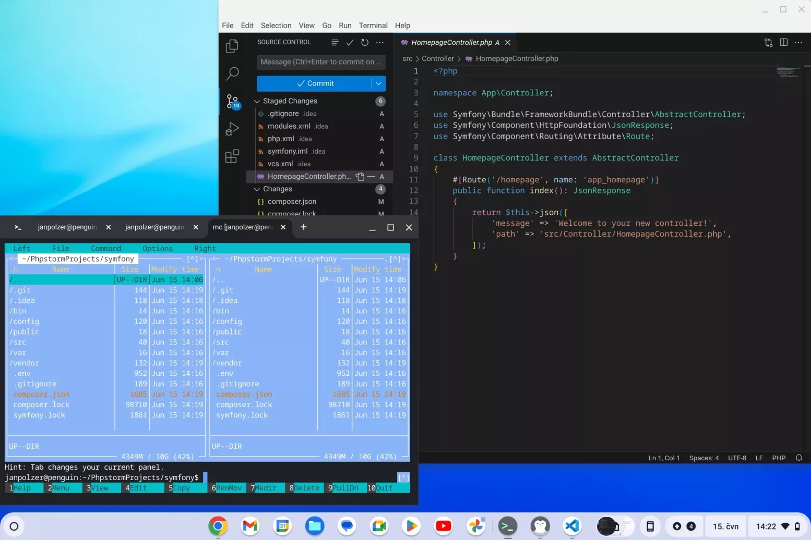Open calendar via 15. čvn date
811x540 pixels.
(x=726, y=526)
